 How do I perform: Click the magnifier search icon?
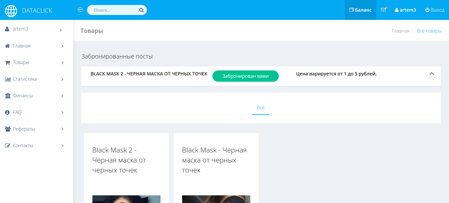[141, 10]
